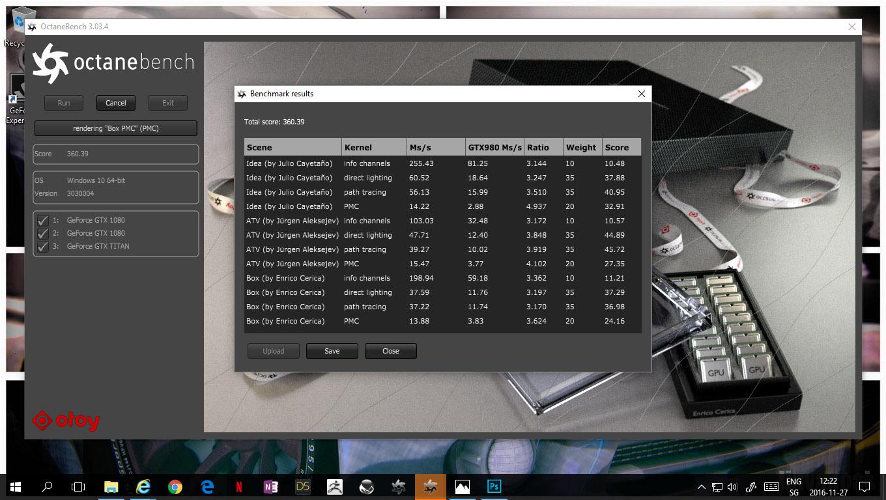Toggle the GeForce GTX TITAN checkbox
The height and width of the screenshot is (500, 886).
(43, 246)
